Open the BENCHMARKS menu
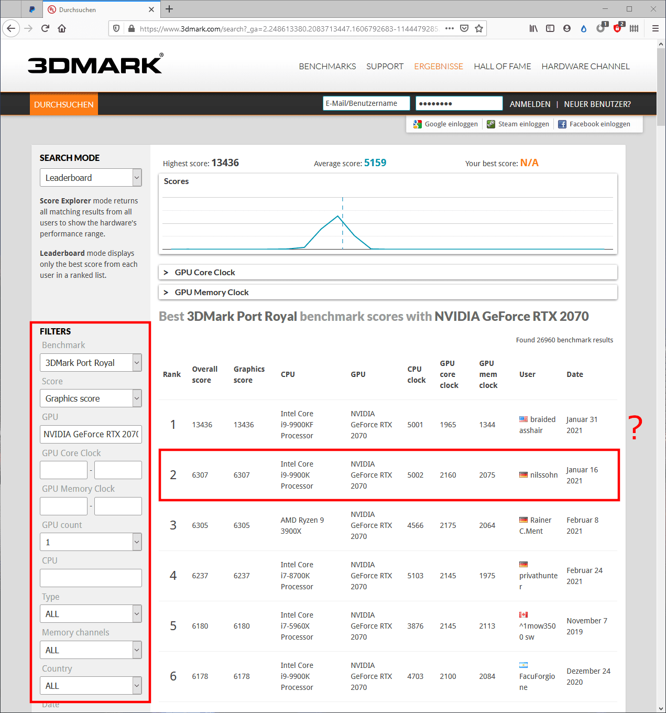The width and height of the screenshot is (666, 713). click(x=327, y=67)
